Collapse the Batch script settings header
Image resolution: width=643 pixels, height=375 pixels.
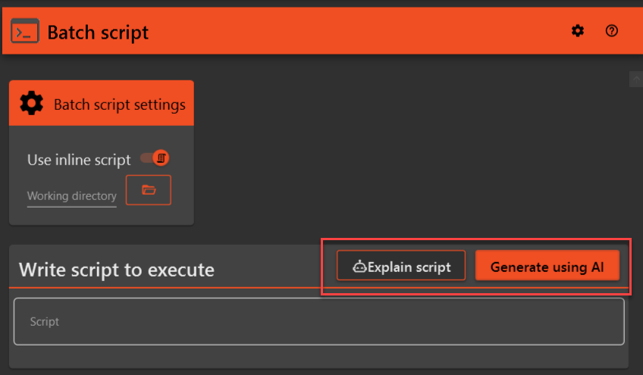(119, 104)
